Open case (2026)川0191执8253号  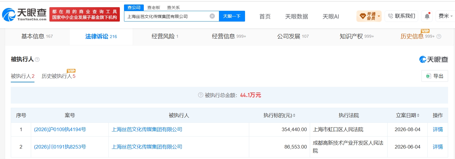60,147
